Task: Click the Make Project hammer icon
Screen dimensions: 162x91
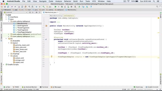Action: pos(44,7)
